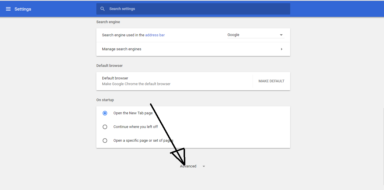Screen dimensions: 384x190
Task: Click the Advanced text label
Action: point(188,166)
